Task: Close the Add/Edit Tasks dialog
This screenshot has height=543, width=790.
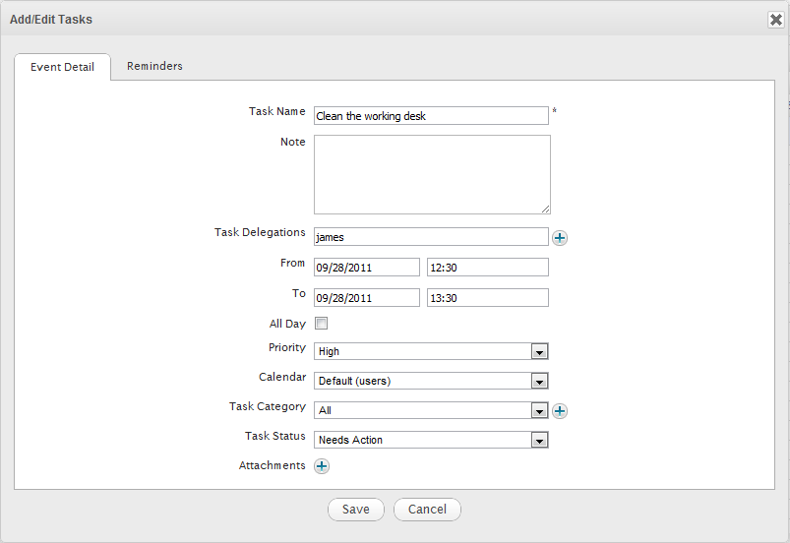Action: tap(776, 20)
